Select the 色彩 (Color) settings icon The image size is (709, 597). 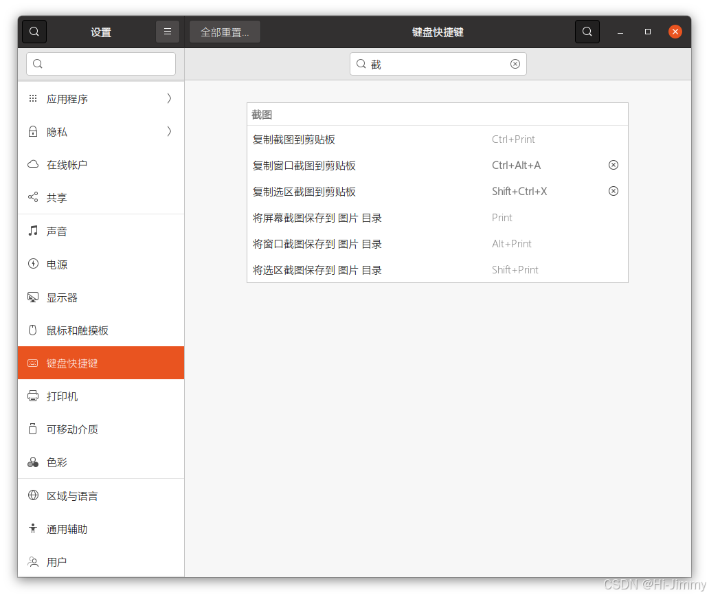pyautogui.click(x=32, y=462)
